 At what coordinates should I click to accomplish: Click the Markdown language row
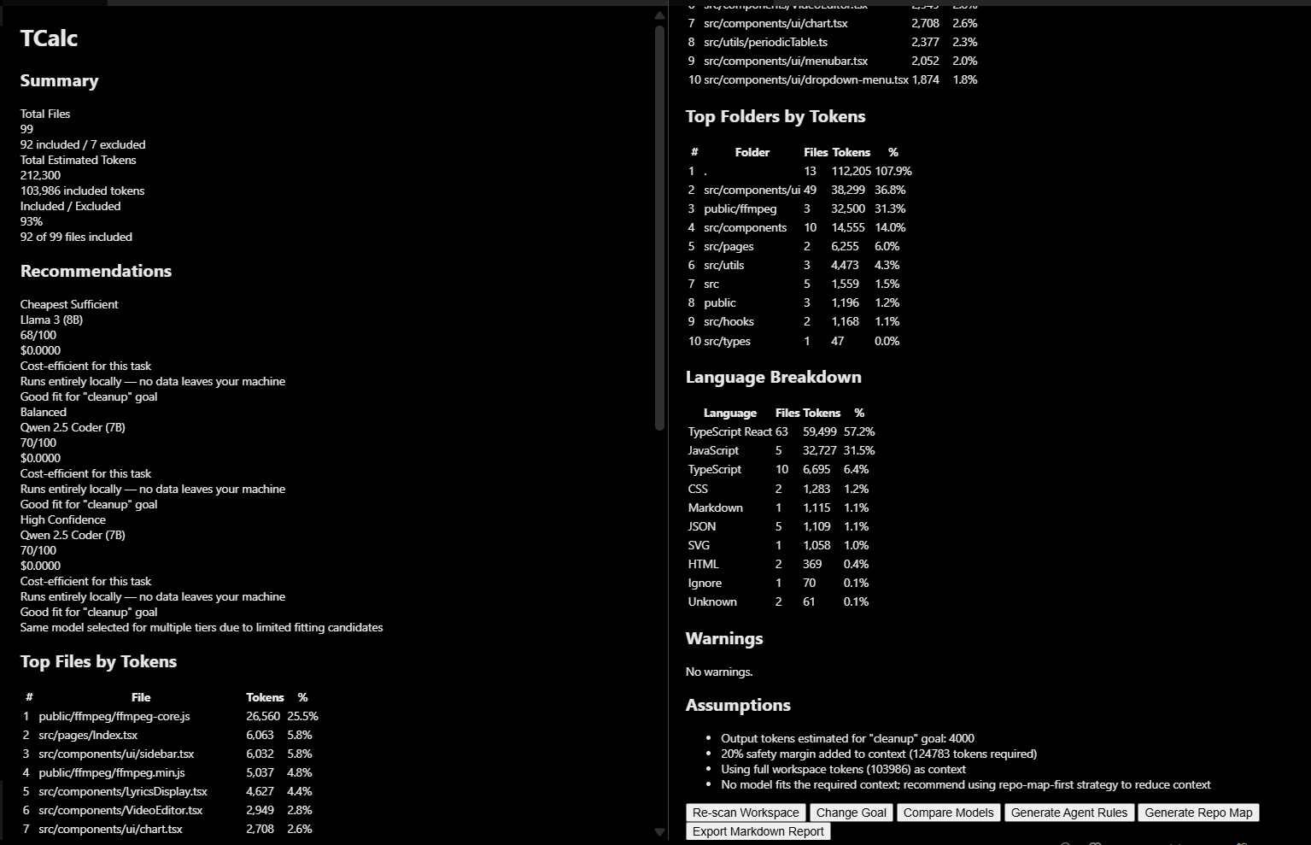(x=781, y=508)
